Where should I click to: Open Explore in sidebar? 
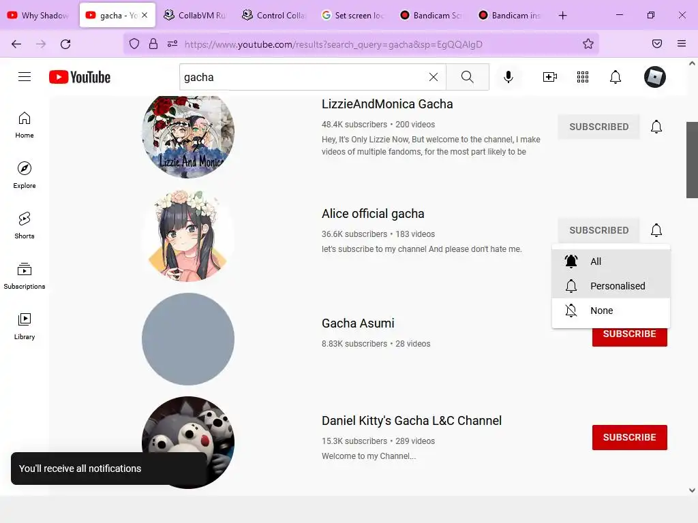coord(25,175)
